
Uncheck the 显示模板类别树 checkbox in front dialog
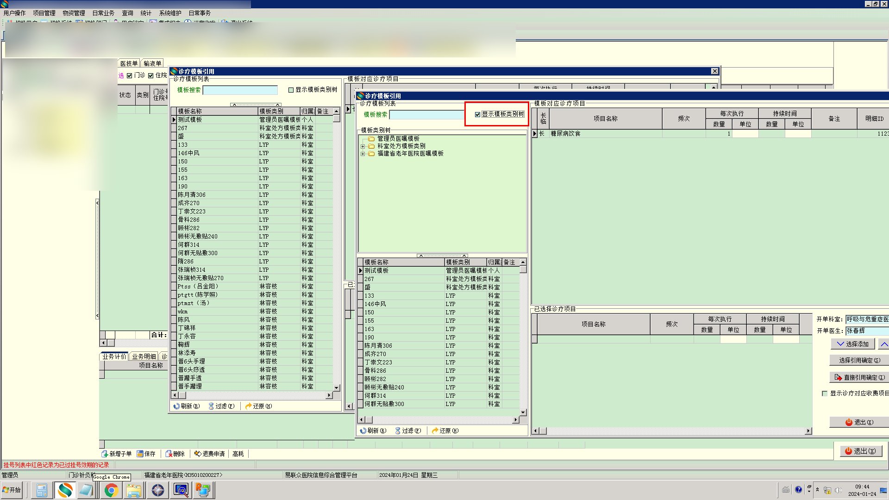[x=477, y=114]
